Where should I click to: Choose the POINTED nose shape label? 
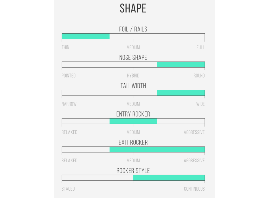[69, 76]
